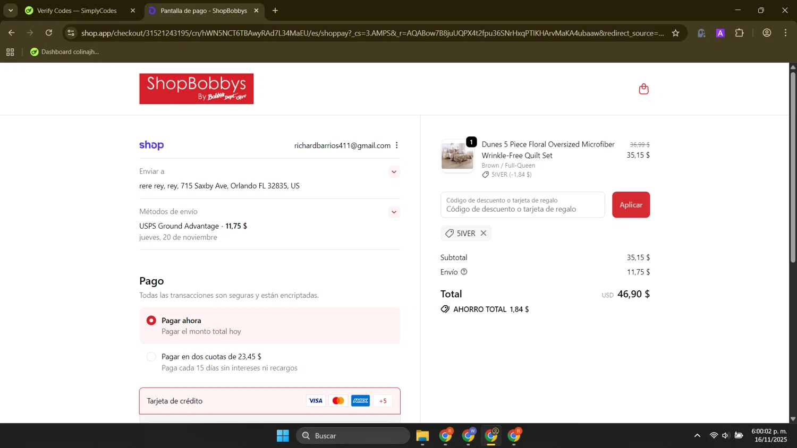Open the email account options menu
Image resolution: width=797 pixels, height=448 pixels.
pos(396,145)
